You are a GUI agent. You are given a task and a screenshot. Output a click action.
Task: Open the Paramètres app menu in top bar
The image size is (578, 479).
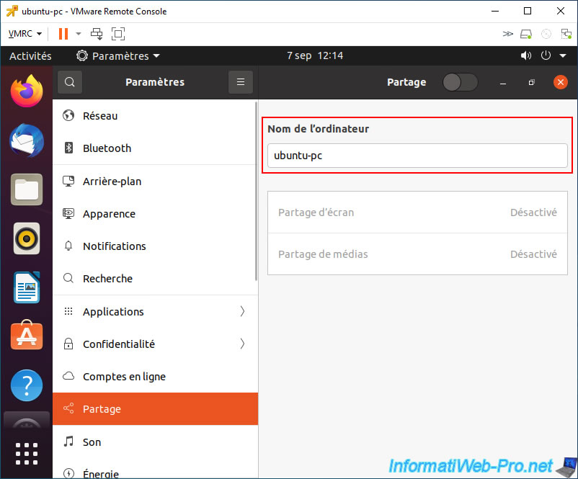coord(118,56)
